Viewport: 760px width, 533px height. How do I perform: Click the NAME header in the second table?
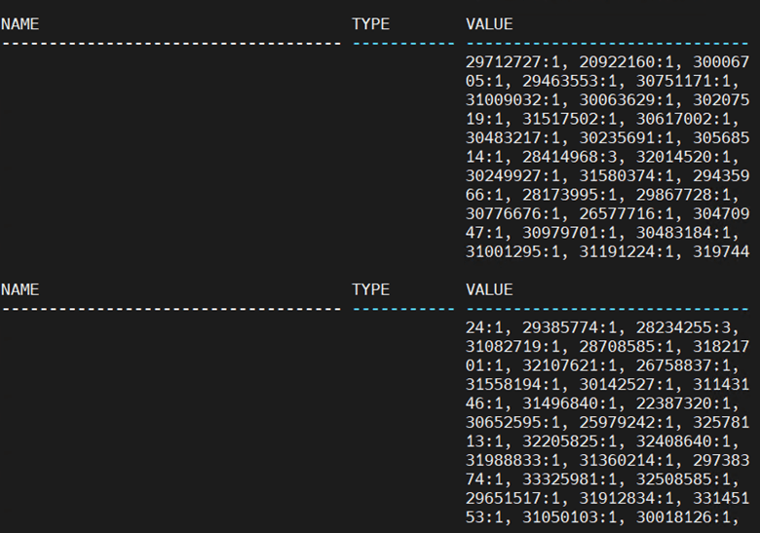19,289
